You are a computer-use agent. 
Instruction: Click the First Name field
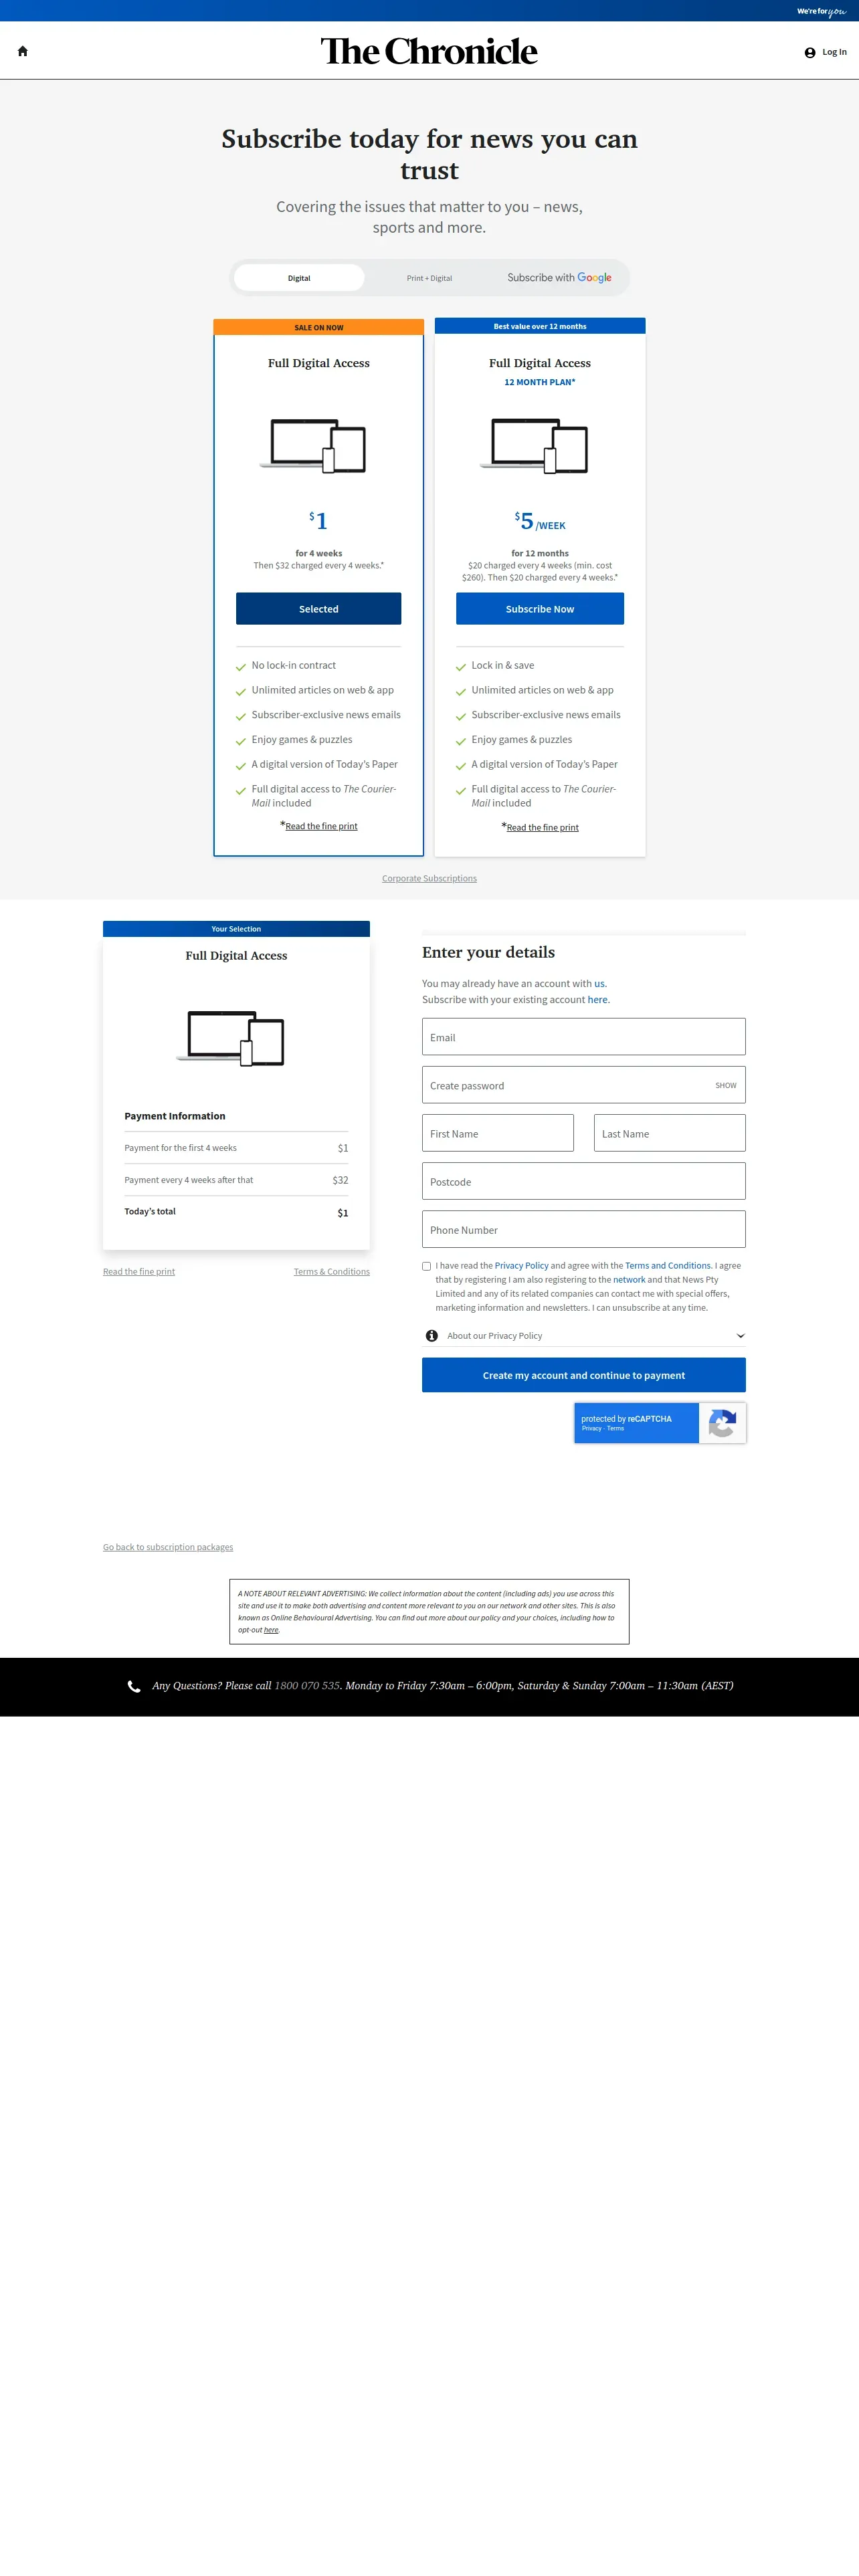point(498,1133)
